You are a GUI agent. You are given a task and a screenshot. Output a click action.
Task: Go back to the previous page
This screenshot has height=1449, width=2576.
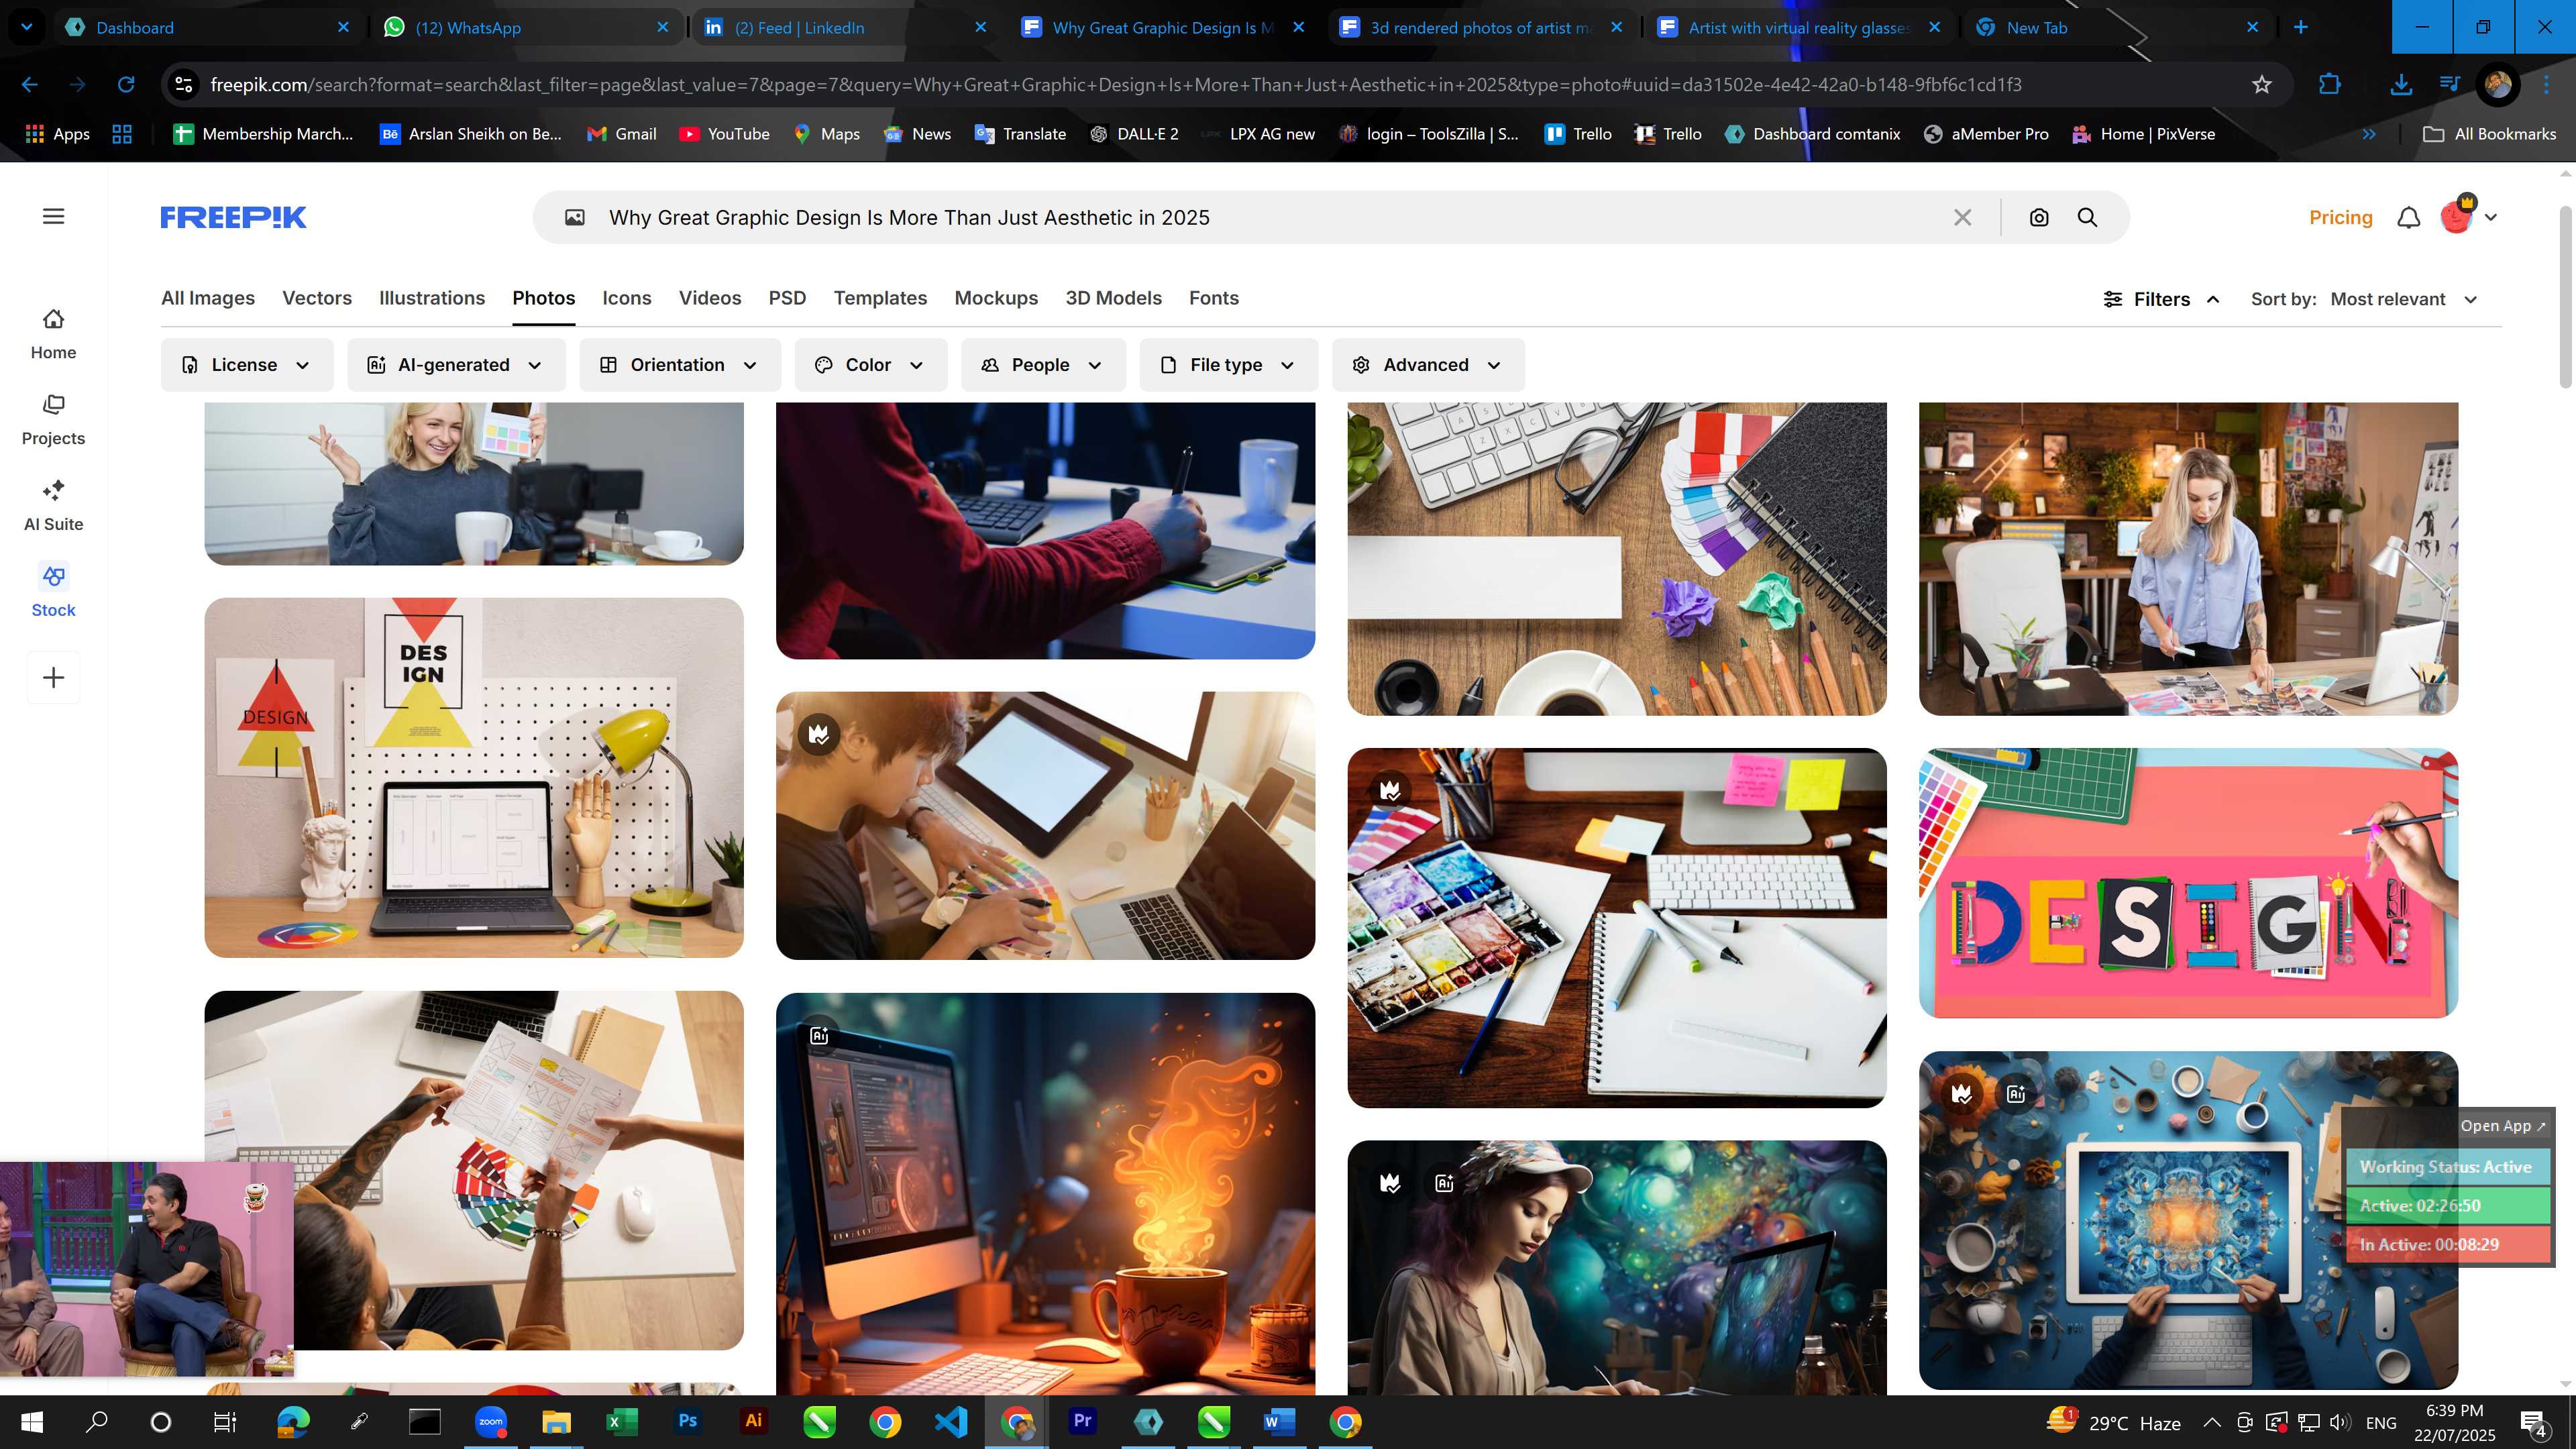[30, 85]
